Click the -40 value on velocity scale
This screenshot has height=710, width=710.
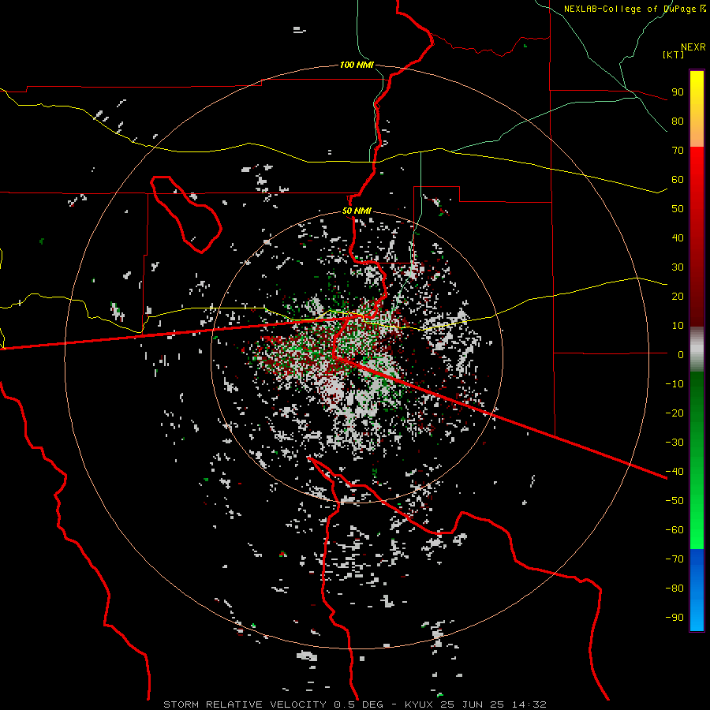[x=674, y=472]
